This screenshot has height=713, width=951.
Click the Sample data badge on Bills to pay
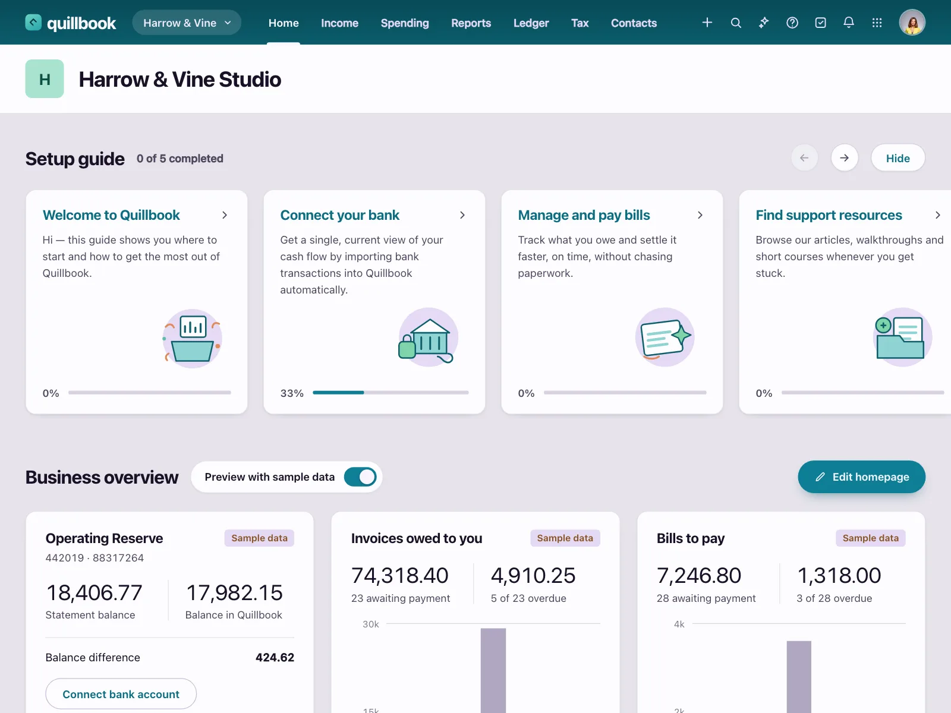871,538
